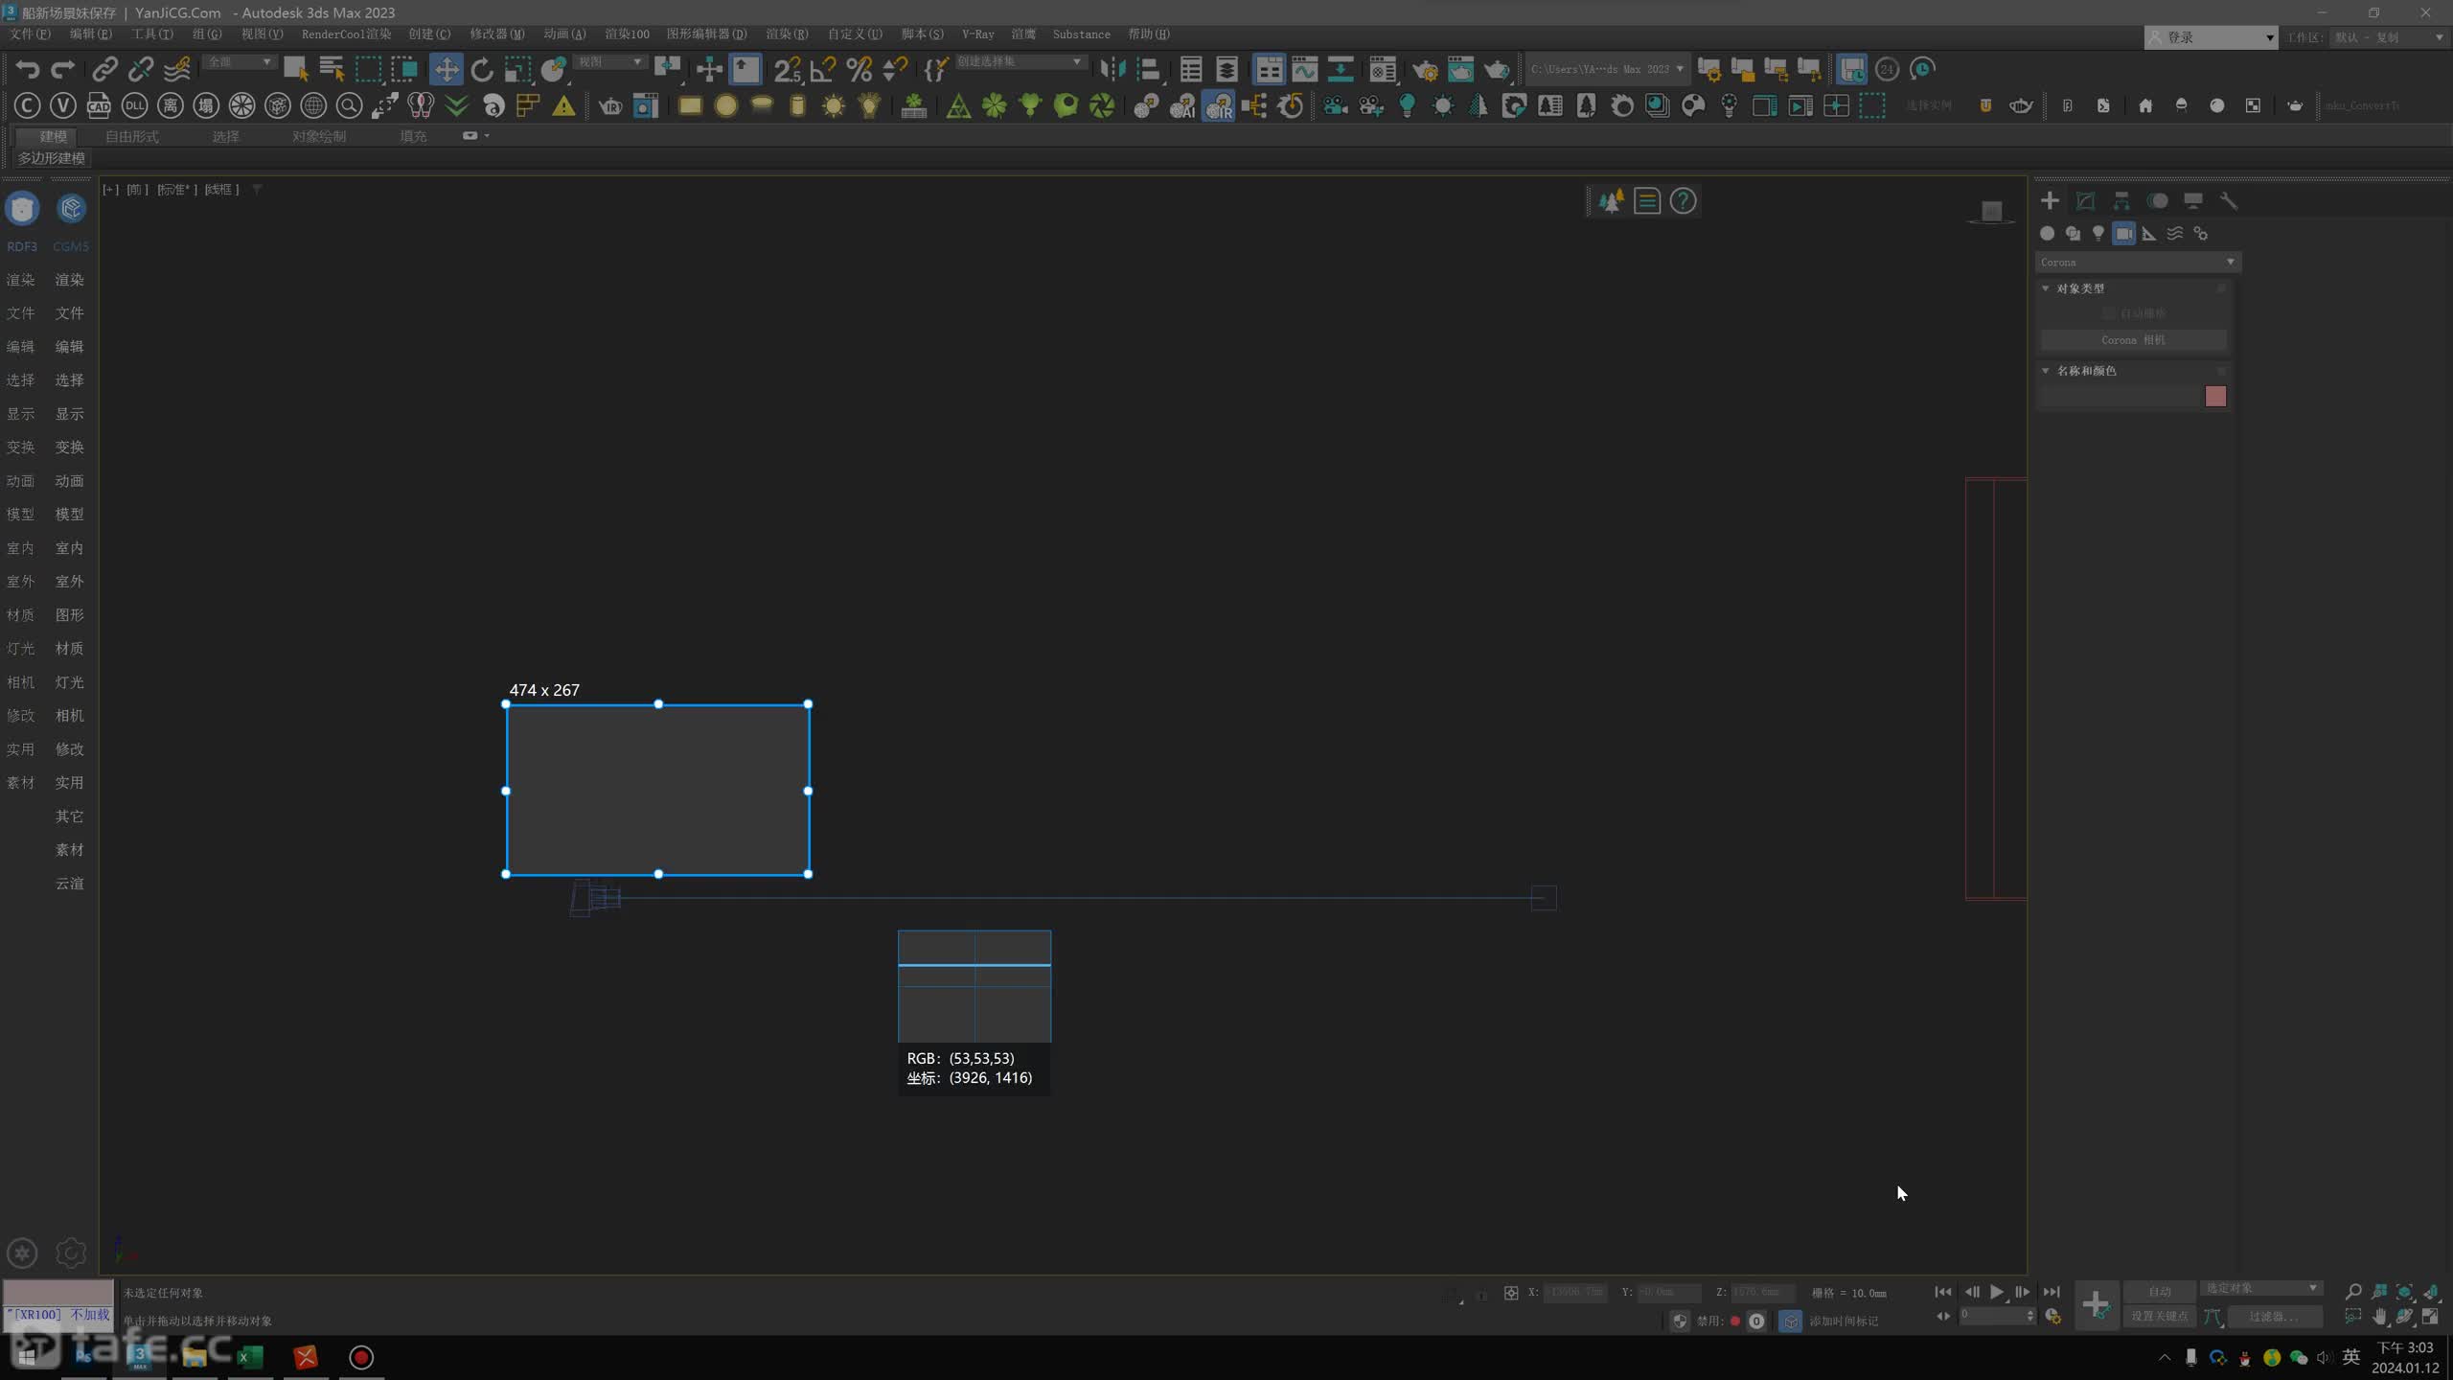Open the Create panel plus tab

coord(2050,200)
